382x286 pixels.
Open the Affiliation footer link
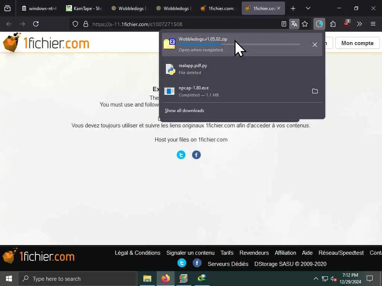pos(285,253)
